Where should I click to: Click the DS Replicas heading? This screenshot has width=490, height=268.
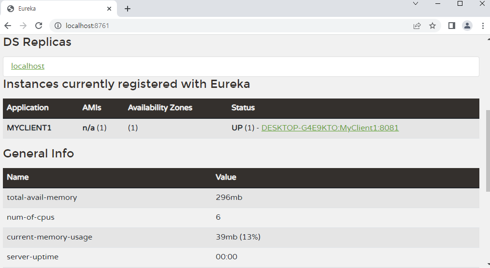(37, 42)
